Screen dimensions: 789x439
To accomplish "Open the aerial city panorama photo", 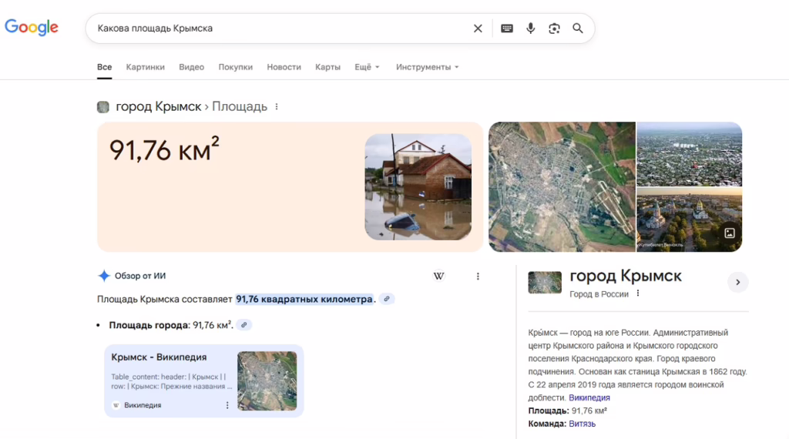I will pyautogui.click(x=690, y=154).
